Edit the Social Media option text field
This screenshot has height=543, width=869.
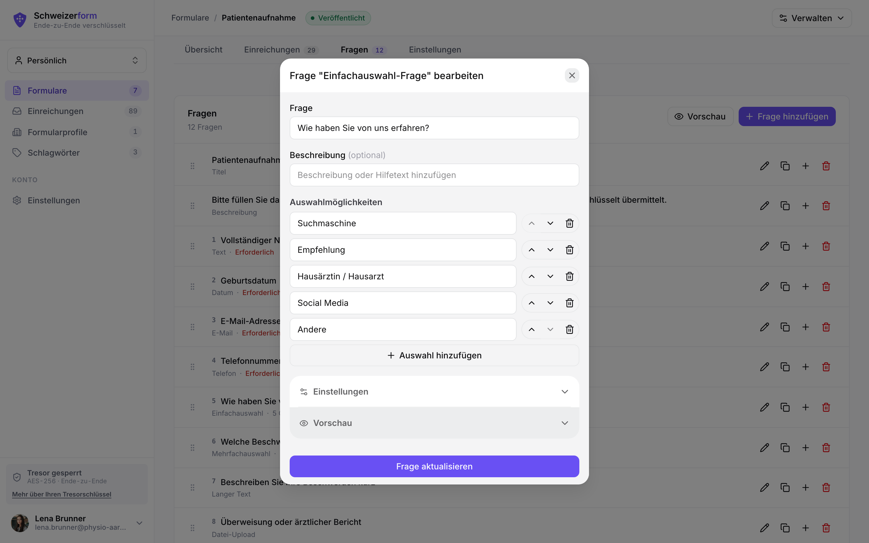pyautogui.click(x=403, y=303)
